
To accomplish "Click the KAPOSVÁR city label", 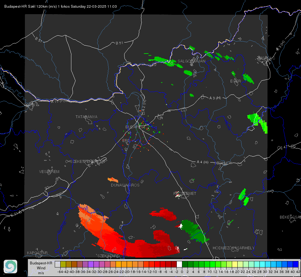I will (37, 253).
